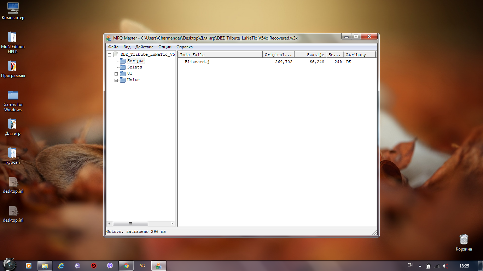Select the MoN Edition HELP desktop icon
Image resolution: width=483 pixels, height=271 pixels.
click(13, 43)
